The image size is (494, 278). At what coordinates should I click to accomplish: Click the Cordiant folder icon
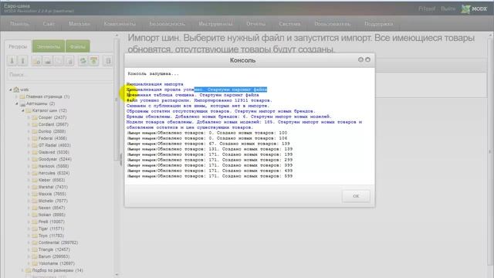(35, 124)
